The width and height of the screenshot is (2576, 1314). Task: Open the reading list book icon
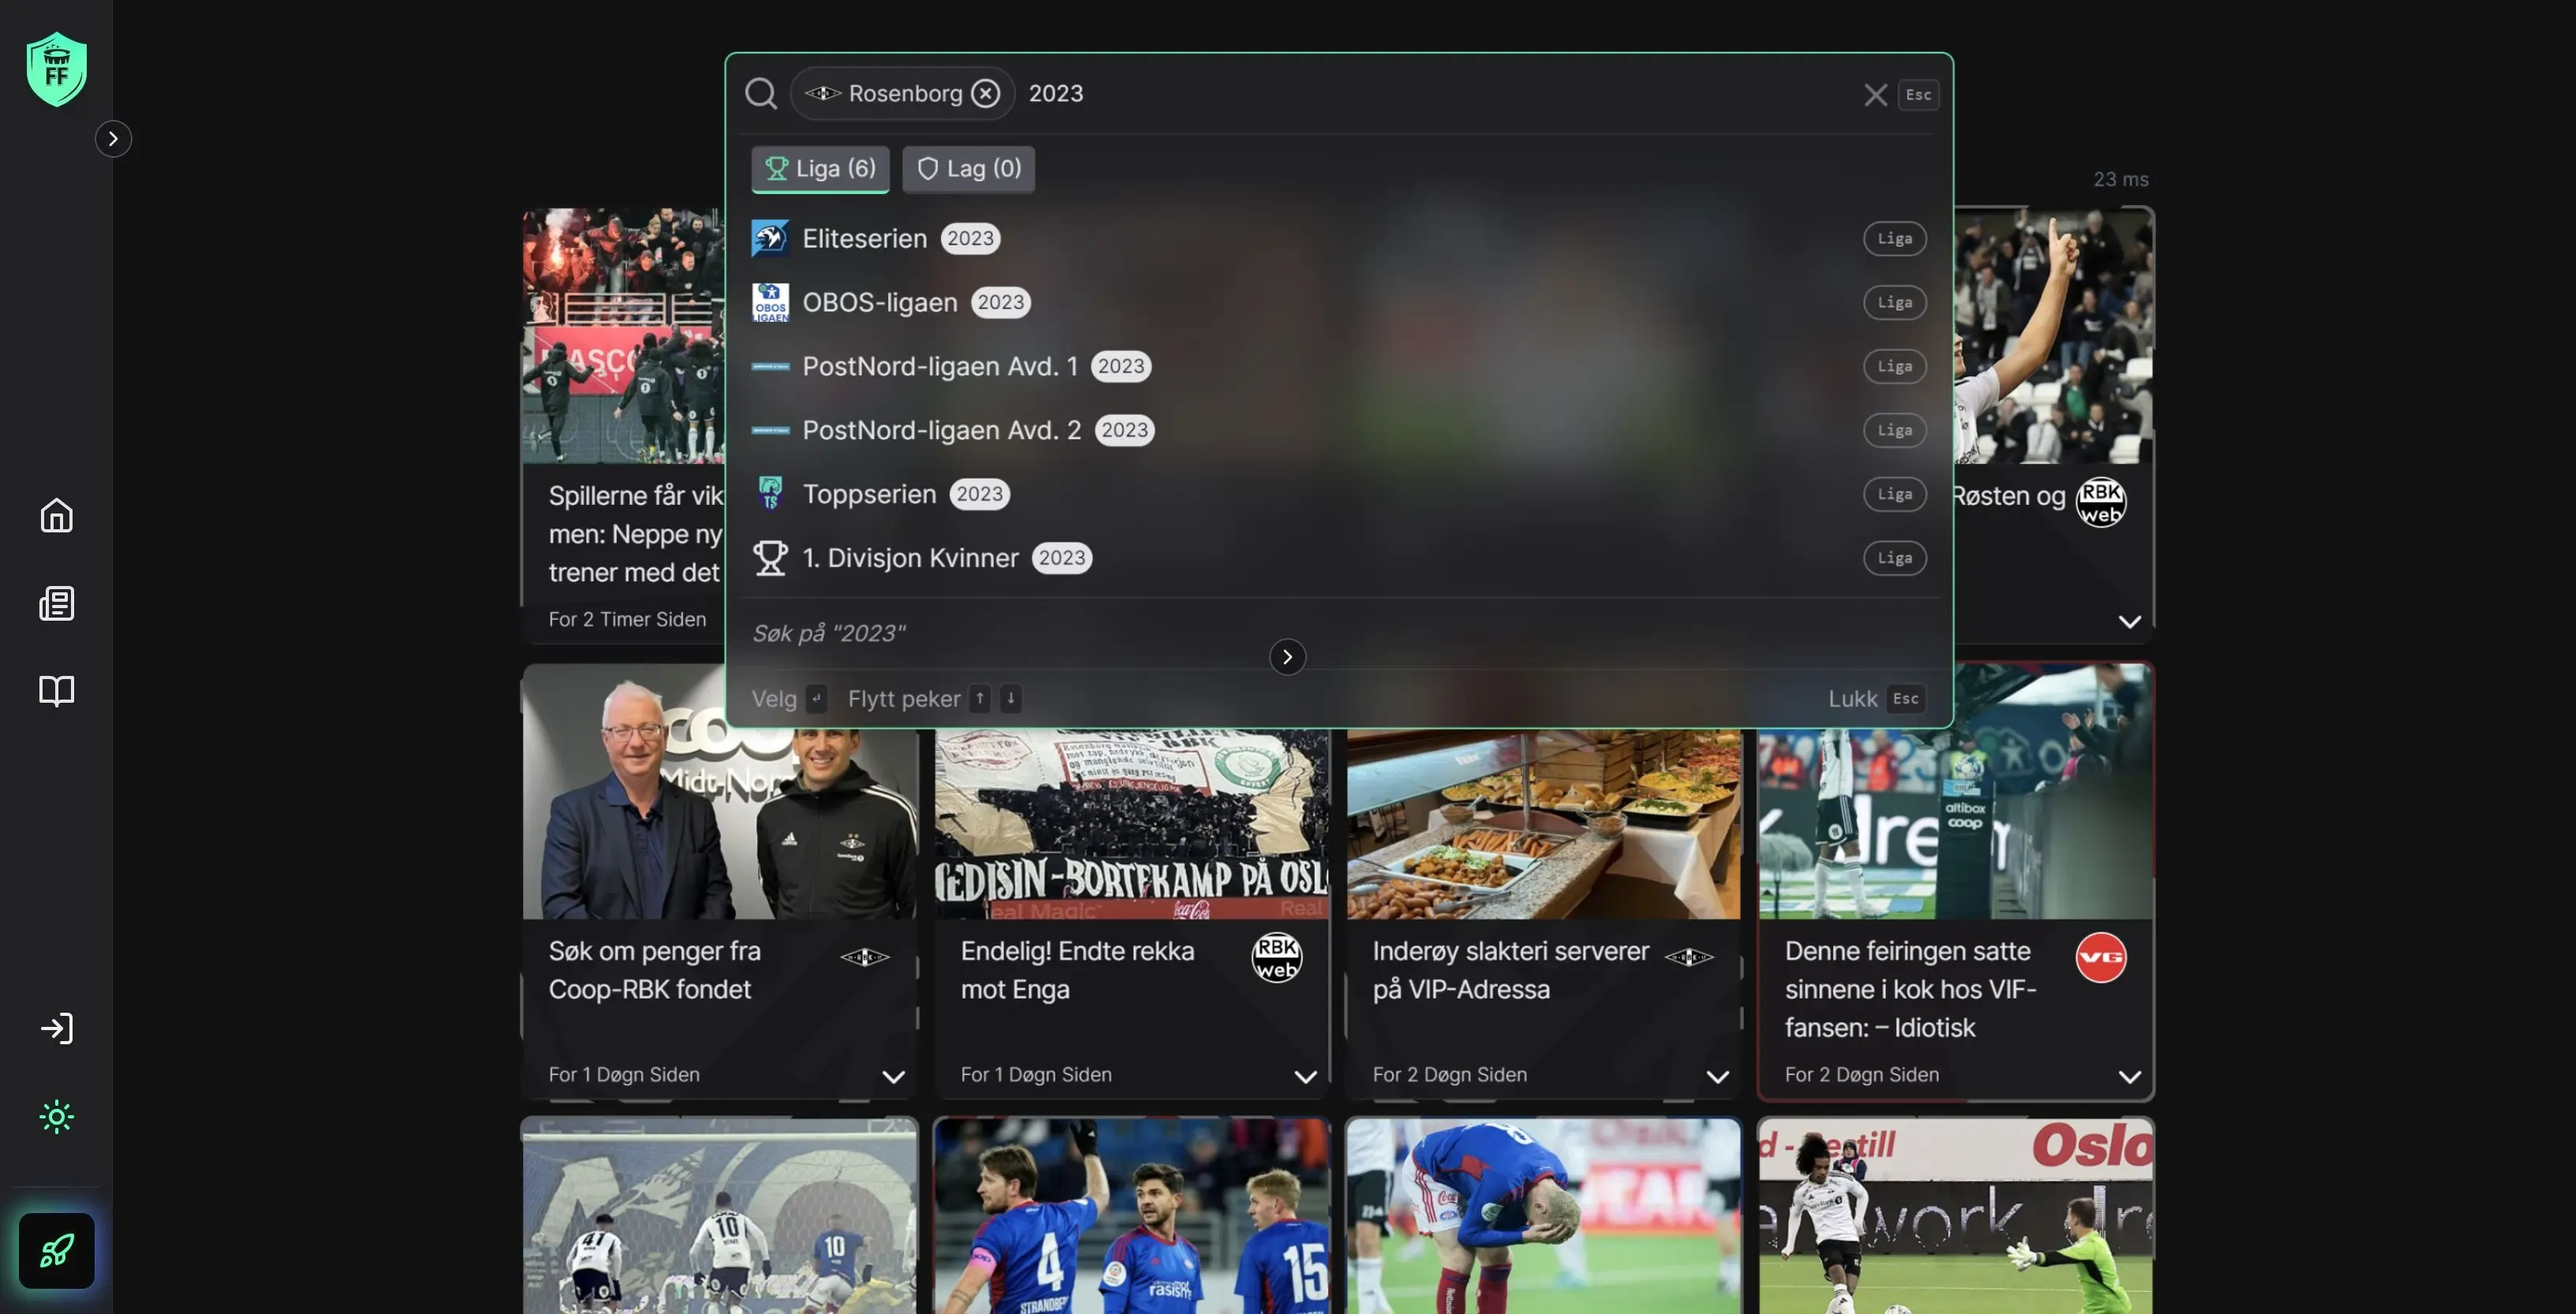[56, 691]
